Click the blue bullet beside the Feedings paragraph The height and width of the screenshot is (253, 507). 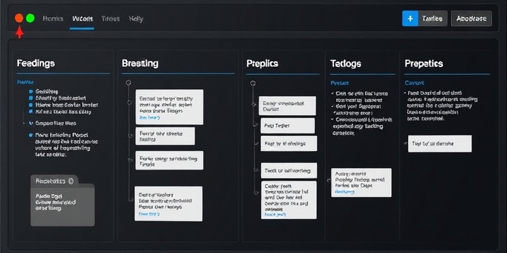tap(30, 135)
